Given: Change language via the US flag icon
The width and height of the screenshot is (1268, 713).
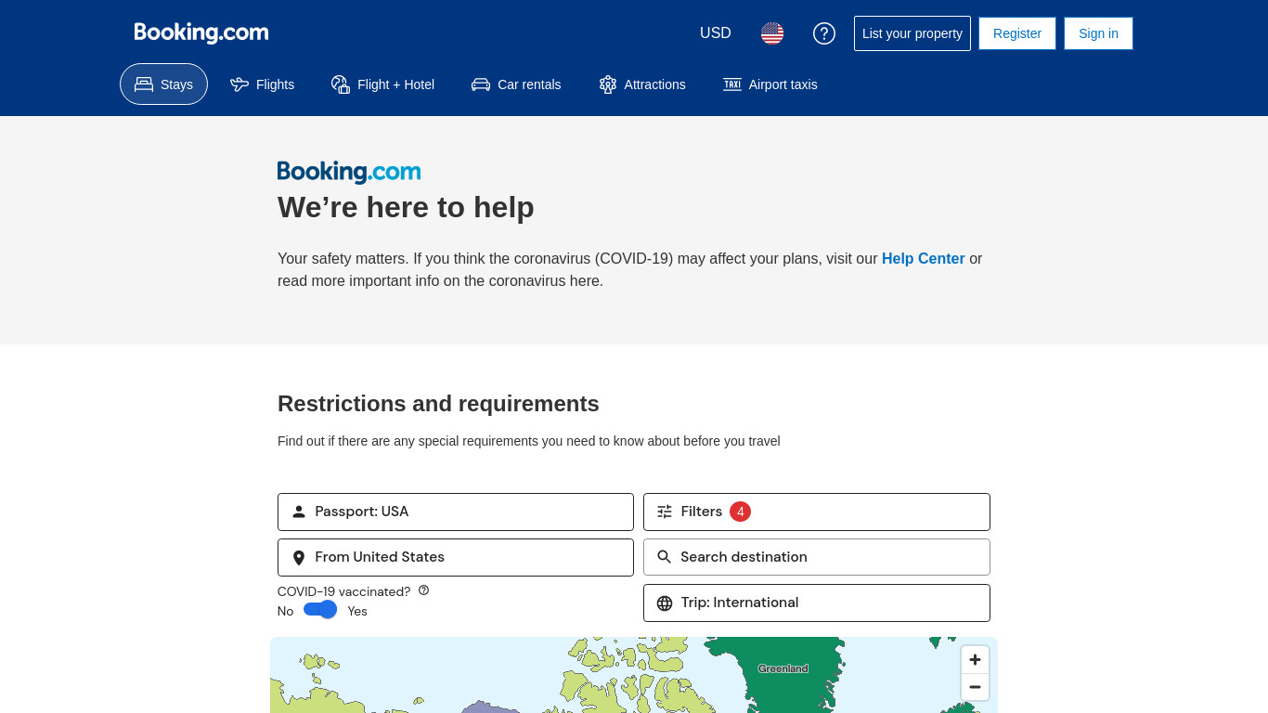Looking at the screenshot, I should click(x=772, y=33).
